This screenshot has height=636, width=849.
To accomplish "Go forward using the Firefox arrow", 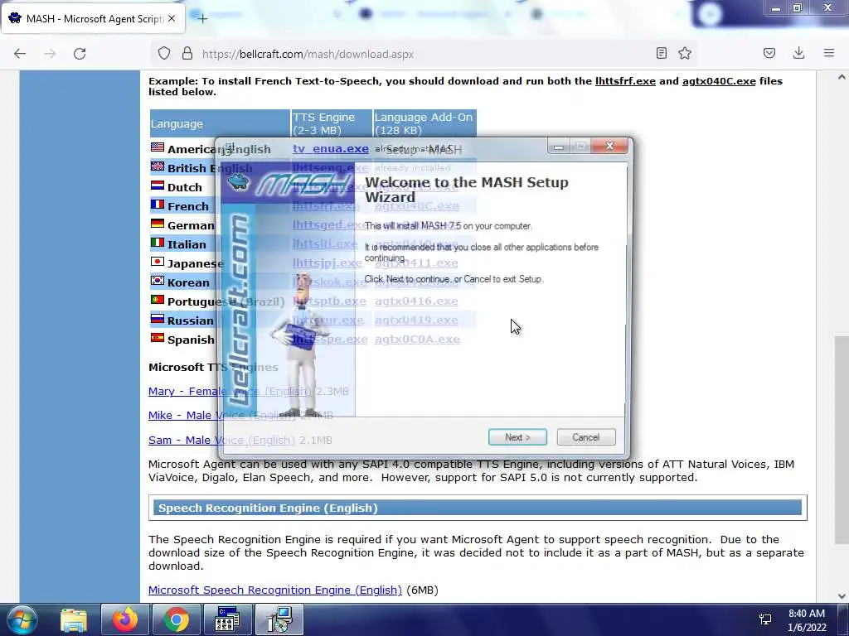I will click(x=50, y=54).
